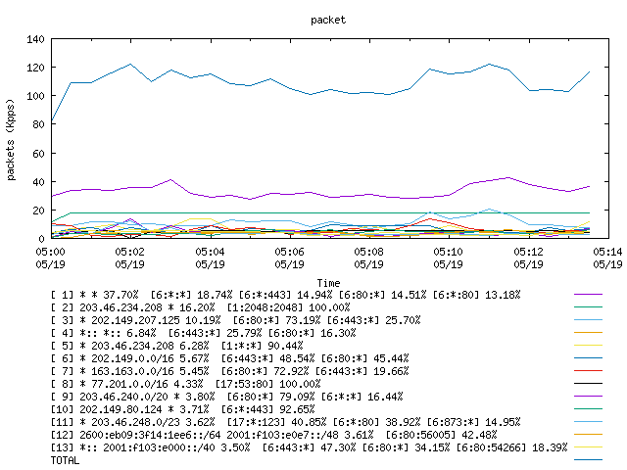Click "[6:80:*] 73.19%" in row 3
Screen dimensions: 627x470
tap(276, 320)
